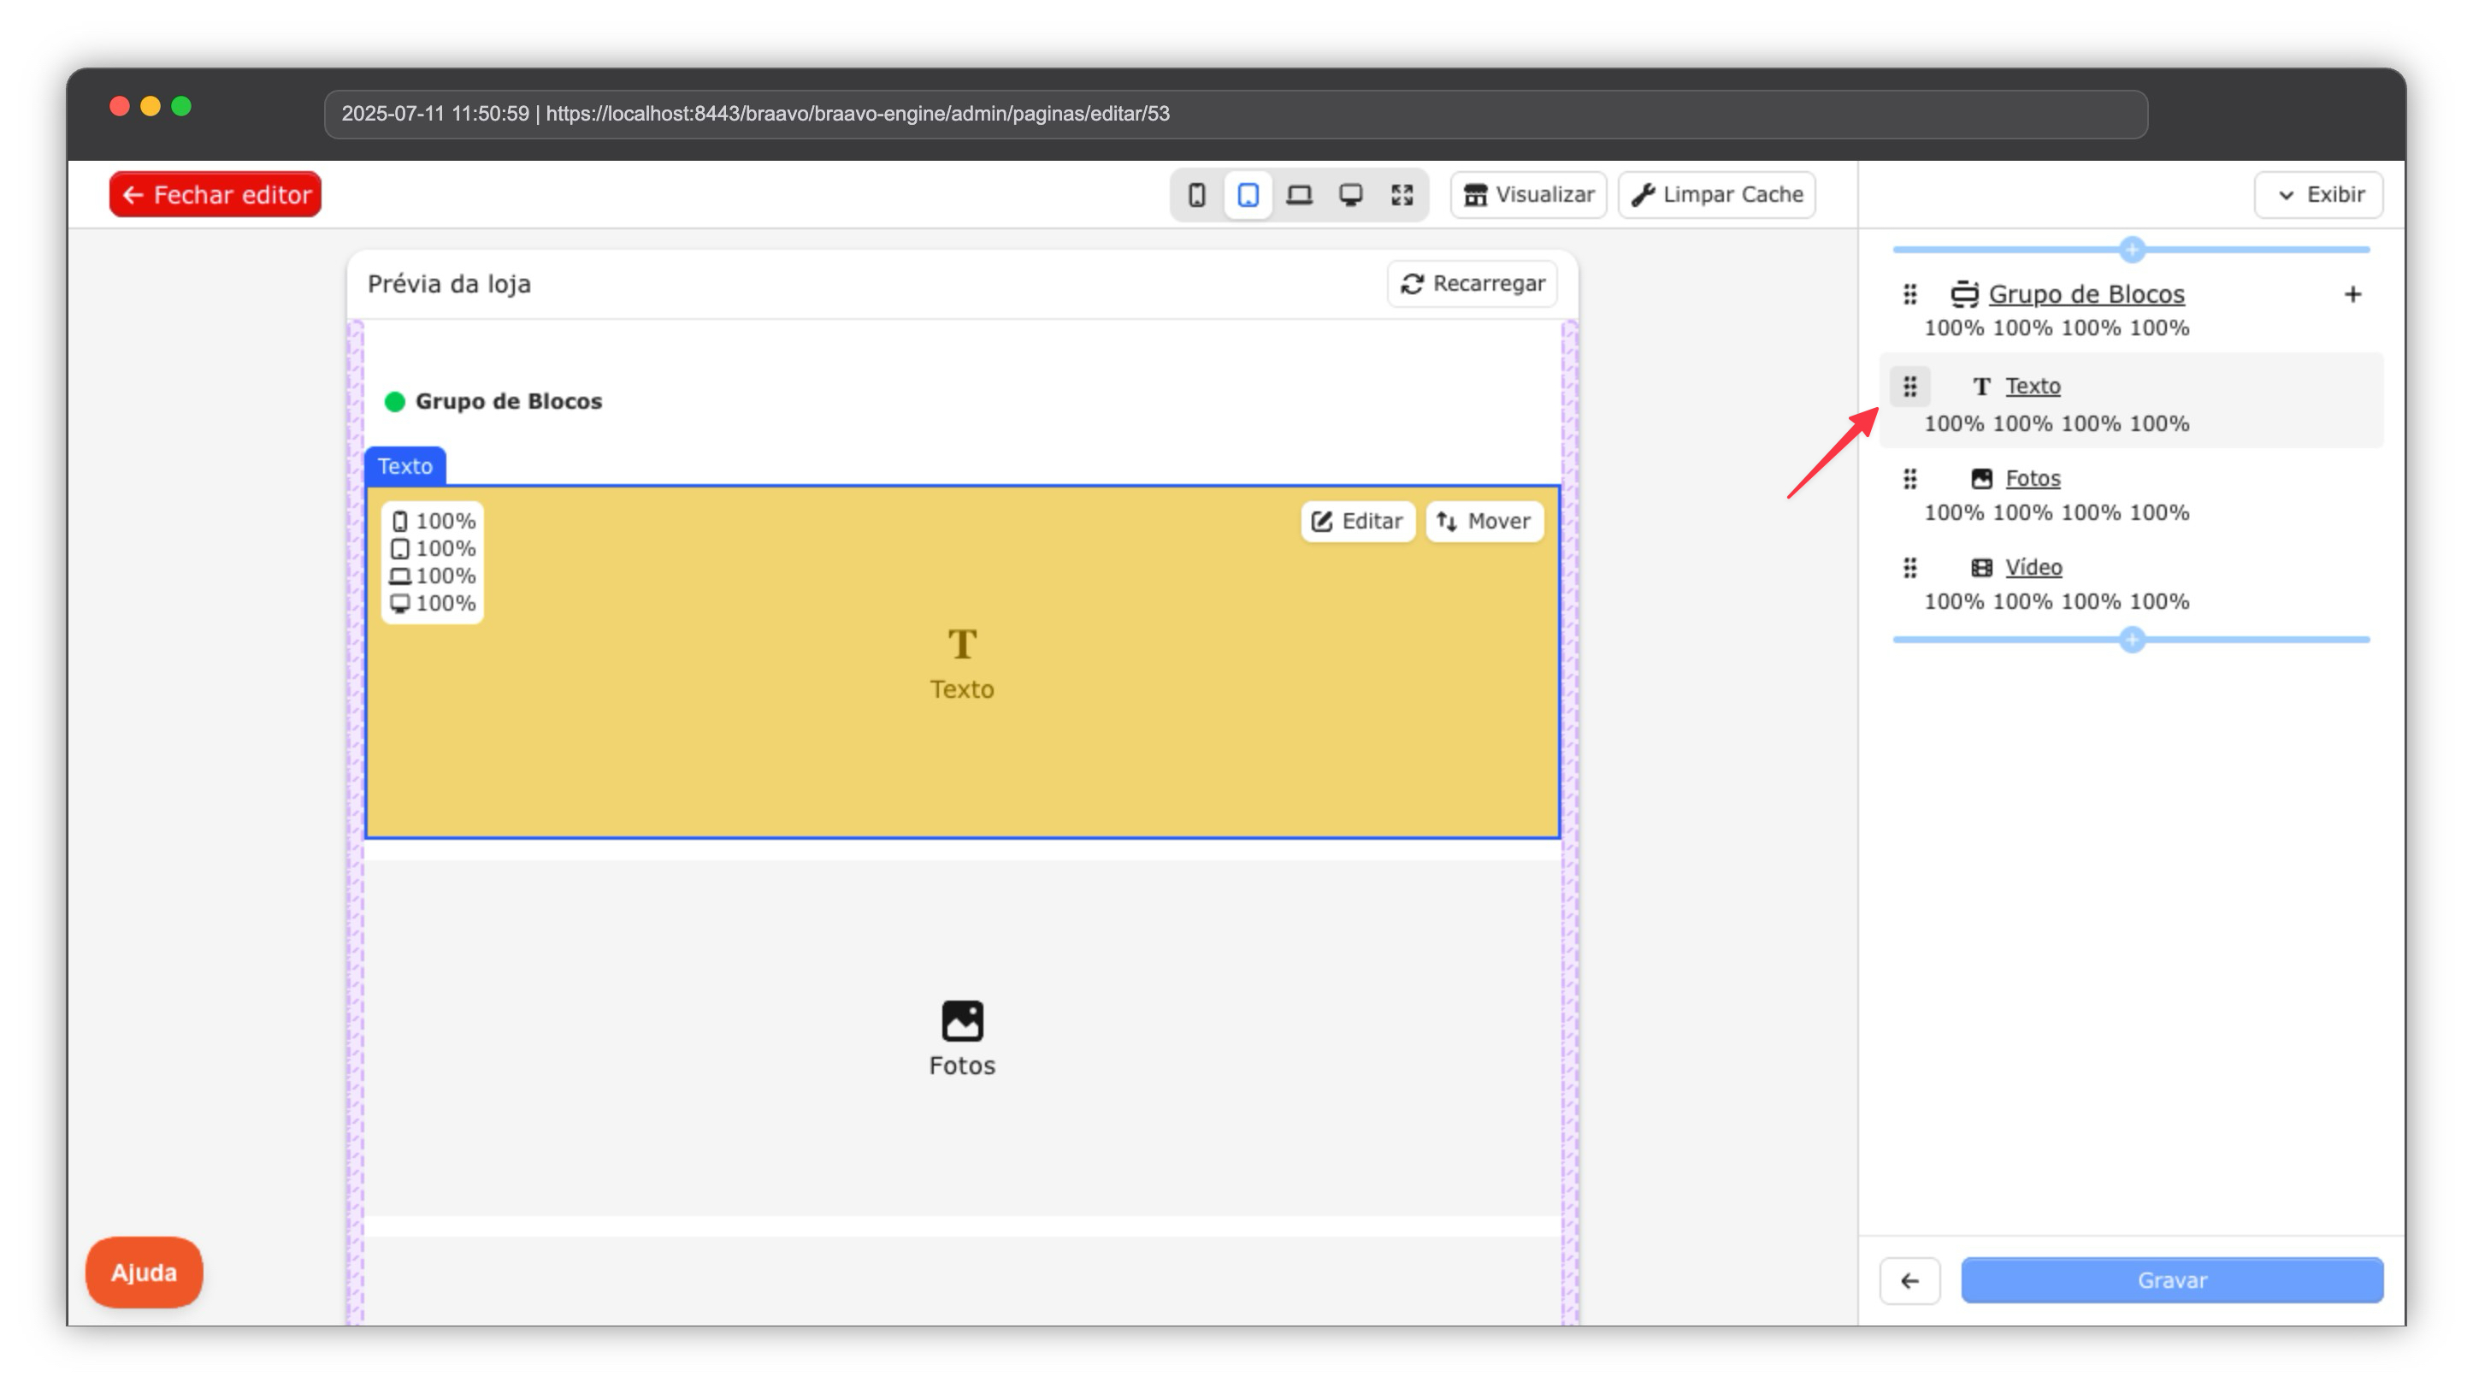Screen dimensions: 2473x1394
Task: Select desktop monitor preview icon
Action: point(1351,195)
